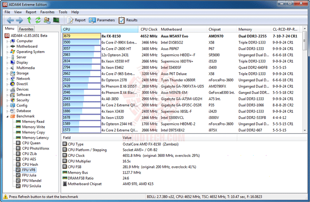Switch to the Menu tab
This screenshot has height=202, width=310.
9,28
